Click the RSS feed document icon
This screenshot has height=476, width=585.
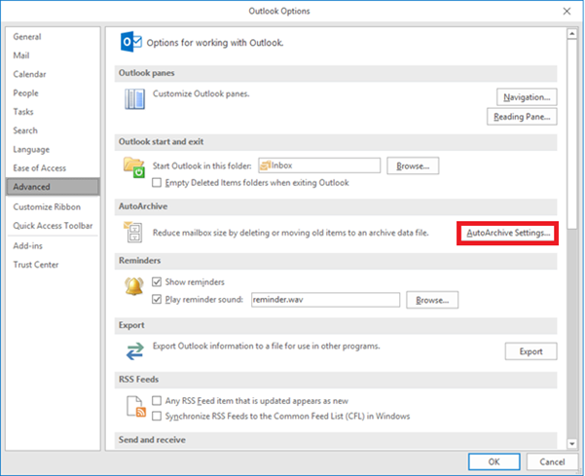(x=136, y=406)
